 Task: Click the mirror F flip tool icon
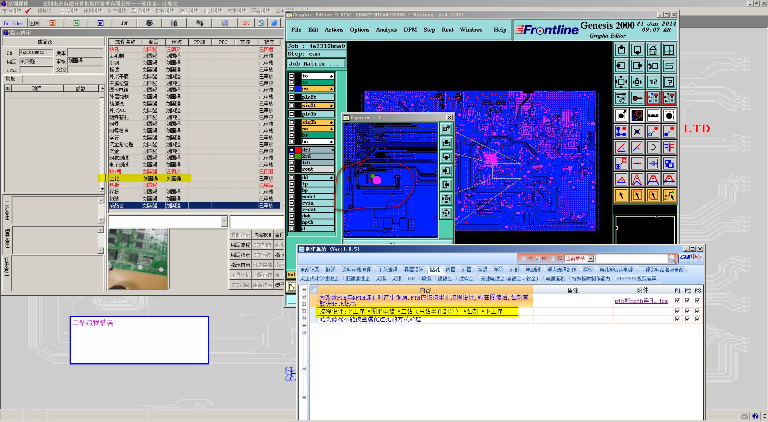[669, 147]
